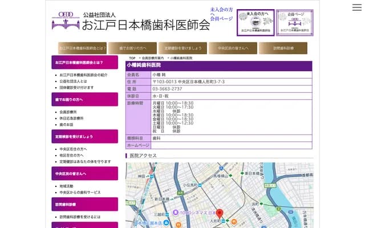365x228 pixels.
Task: Open the hamburger menu icon
Action: click(x=356, y=7)
